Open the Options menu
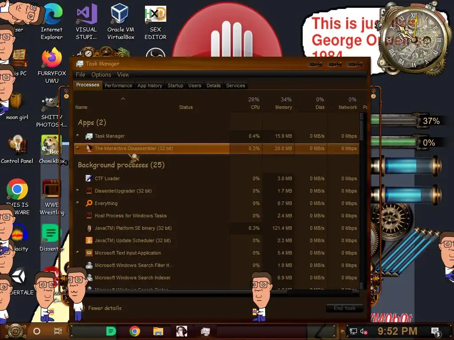The width and height of the screenshot is (454, 340). [x=101, y=74]
